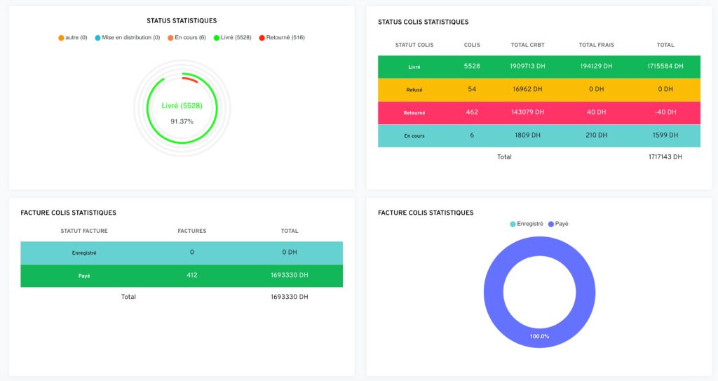Click the '0 DH' cell in Enregistré row
The height and width of the screenshot is (381, 718).
[x=290, y=252]
